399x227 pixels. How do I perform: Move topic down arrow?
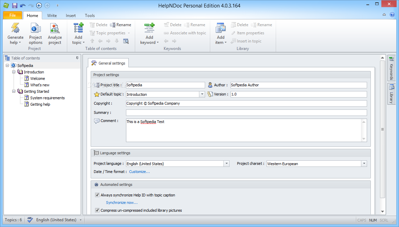click(116, 41)
